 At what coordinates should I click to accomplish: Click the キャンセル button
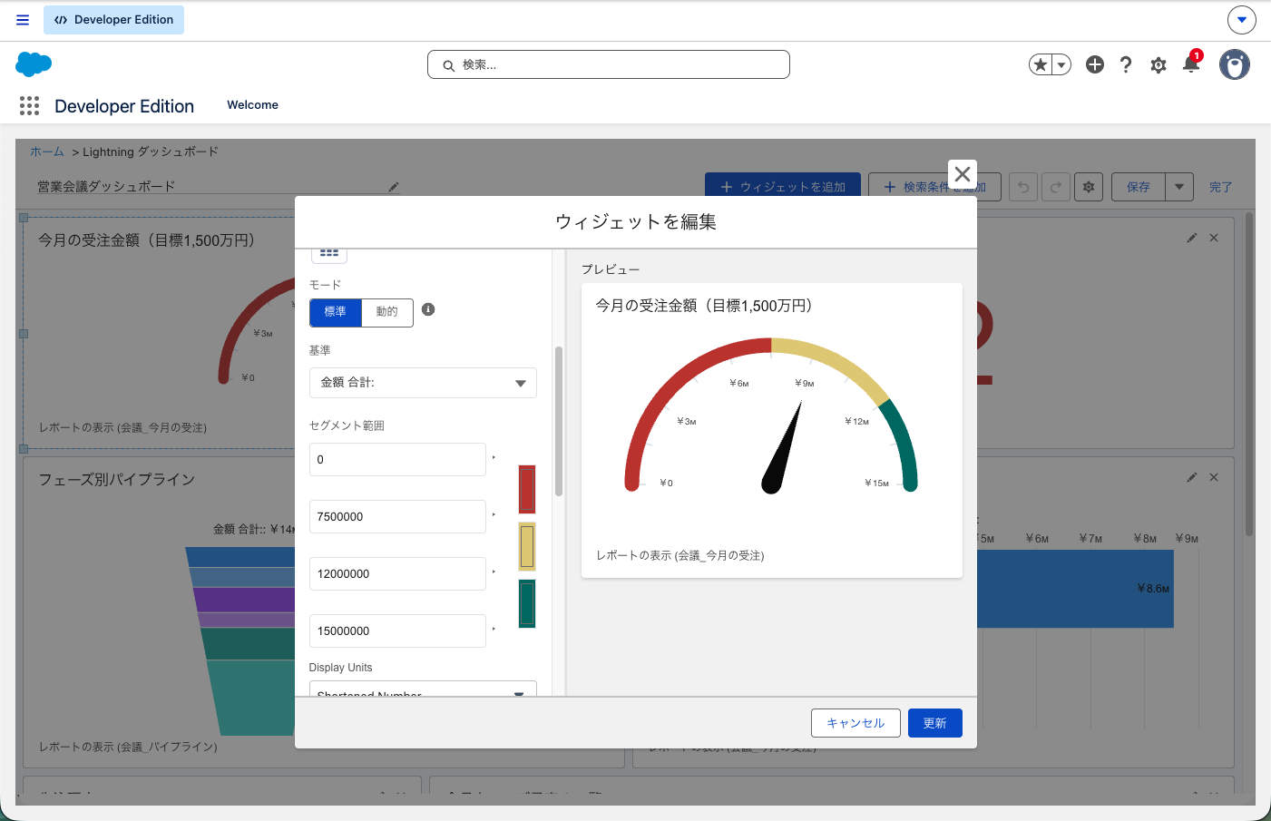tap(855, 723)
